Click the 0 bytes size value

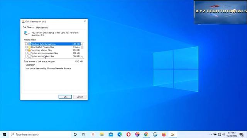[x=76, y=47]
